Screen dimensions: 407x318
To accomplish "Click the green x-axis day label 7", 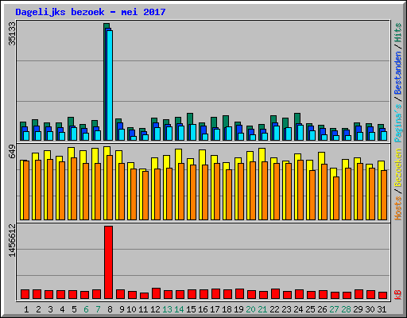I will [98, 309].
